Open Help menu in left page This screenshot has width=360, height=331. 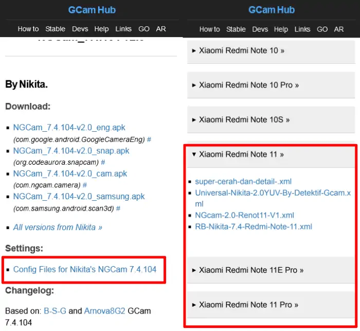pyautogui.click(x=101, y=29)
